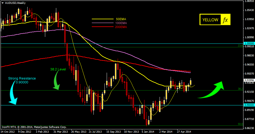
Task: Click the violet 100EMA legend line
Action: 103,23
